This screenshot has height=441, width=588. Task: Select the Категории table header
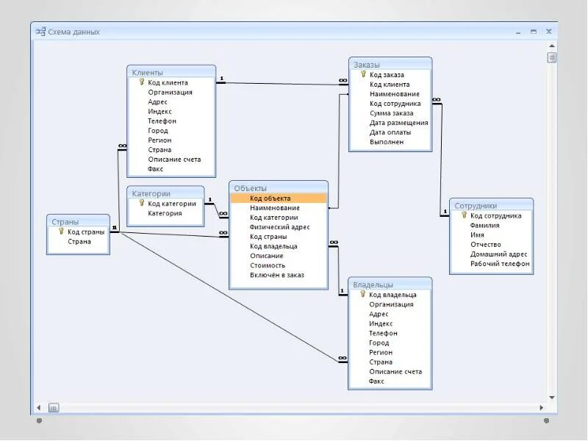(x=166, y=193)
